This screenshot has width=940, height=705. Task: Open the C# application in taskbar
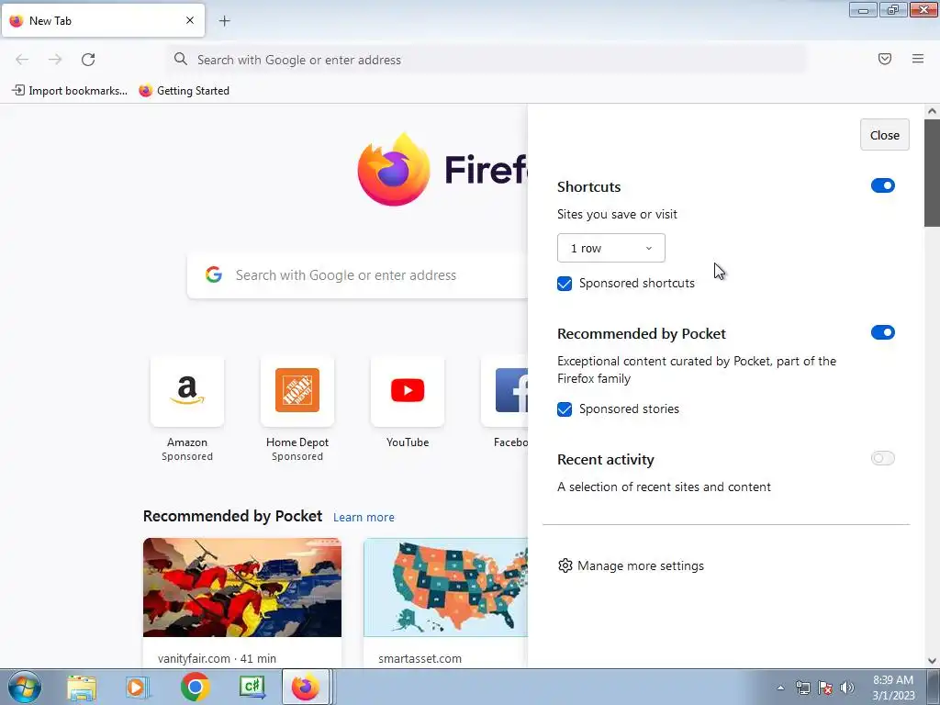point(252,687)
